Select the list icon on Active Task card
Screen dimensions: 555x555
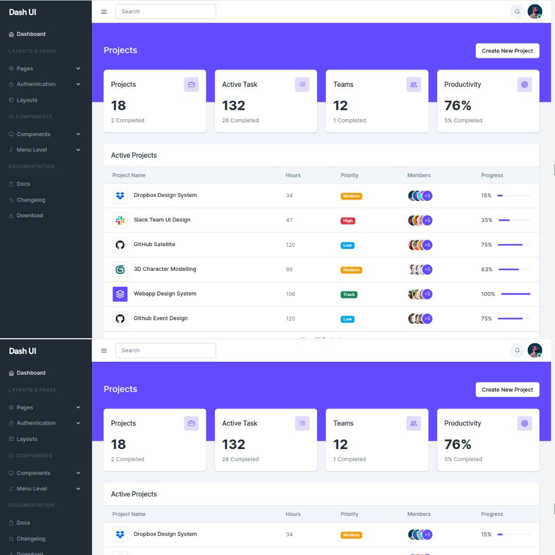(x=302, y=84)
